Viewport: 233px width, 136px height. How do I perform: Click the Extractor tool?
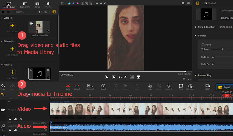coord(190,86)
